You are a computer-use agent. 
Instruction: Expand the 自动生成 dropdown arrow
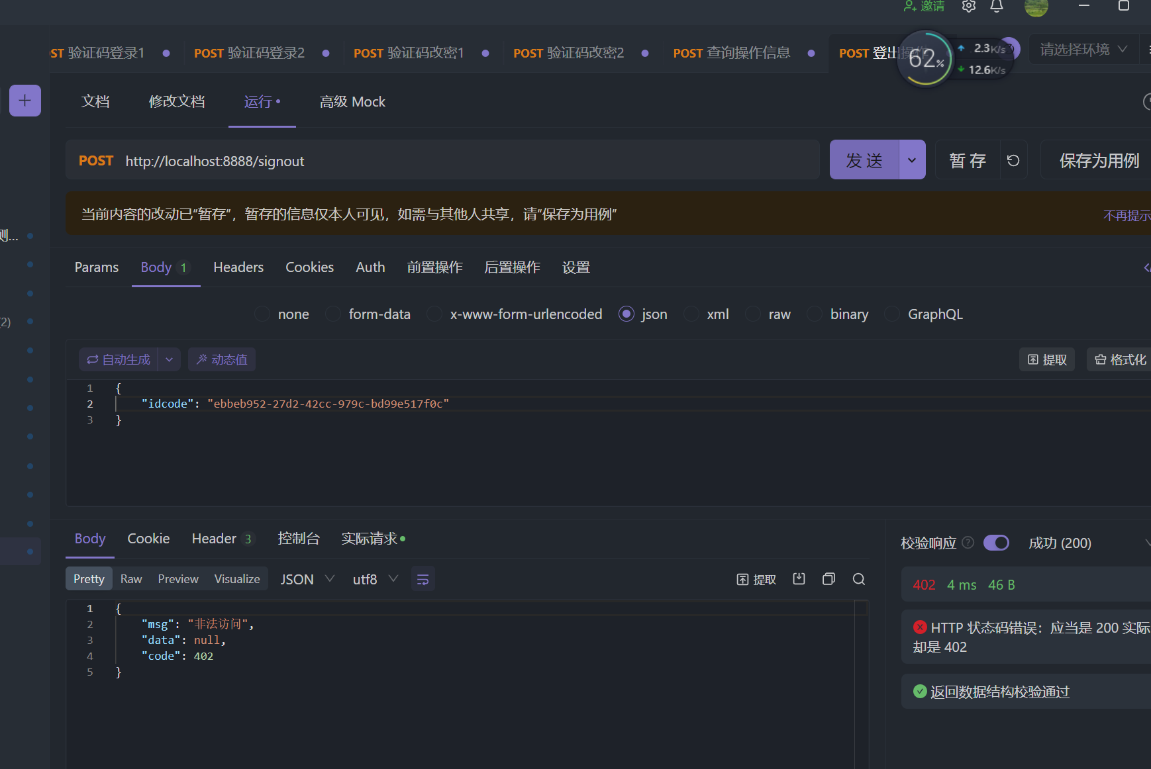point(170,359)
